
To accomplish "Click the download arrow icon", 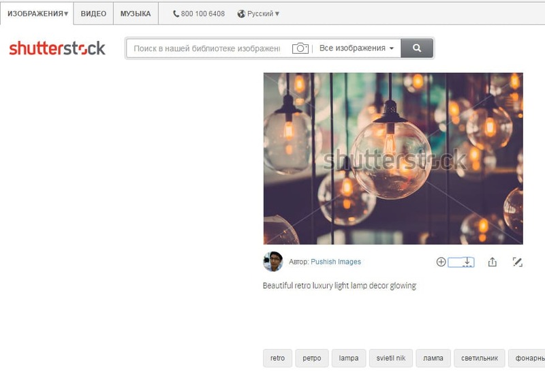I will coord(467,262).
